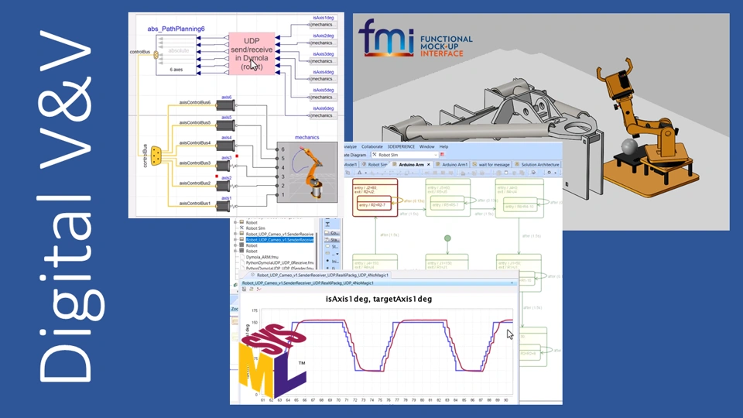Screen dimensions: 743x418
Task: Click the first icon in plot window toolbar
Action: tap(245, 289)
